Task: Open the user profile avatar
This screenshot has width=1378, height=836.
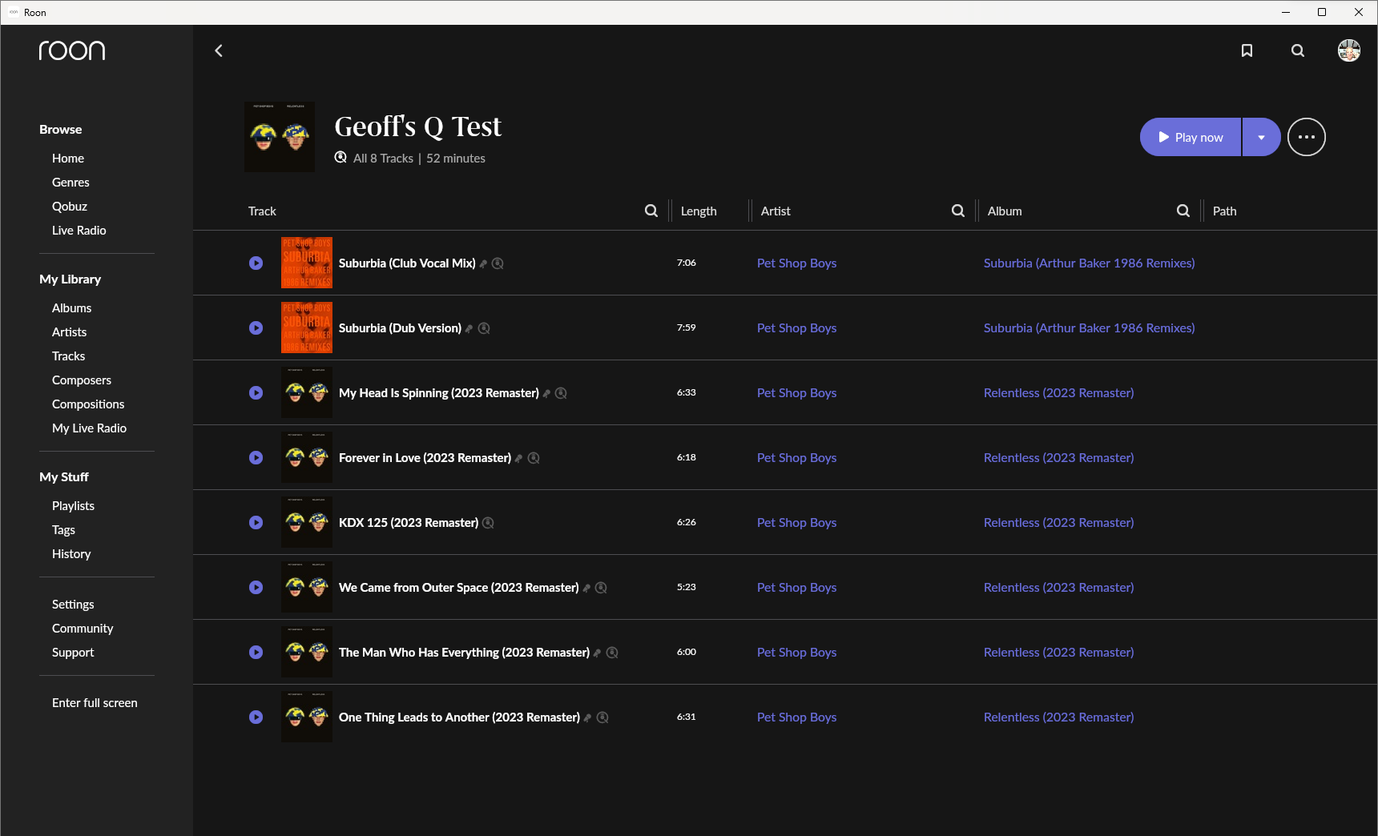Action: (x=1349, y=50)
